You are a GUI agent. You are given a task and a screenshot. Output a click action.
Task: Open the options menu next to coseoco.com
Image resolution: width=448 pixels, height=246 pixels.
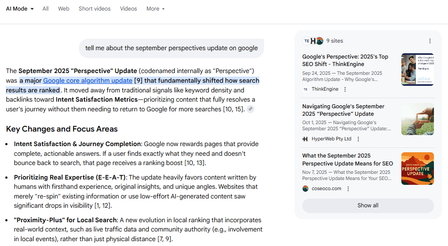click(x=348, y=189)
